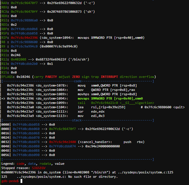Viewport: 189px width, 185px height.
Task: Select the ('sh') string next to RCX
Action: click(x=89, y=12)
